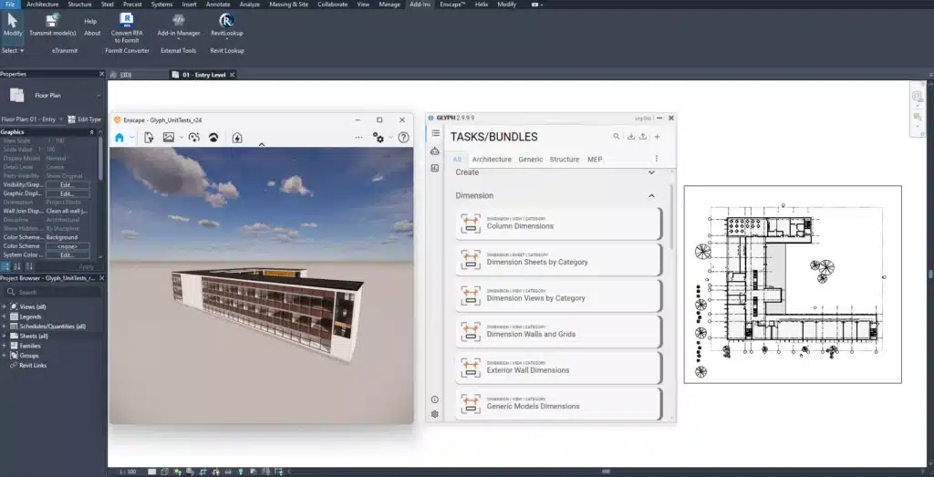Expand the Create section
The height and width of the screenshot is (477, 934).
[x=651, y=171]
